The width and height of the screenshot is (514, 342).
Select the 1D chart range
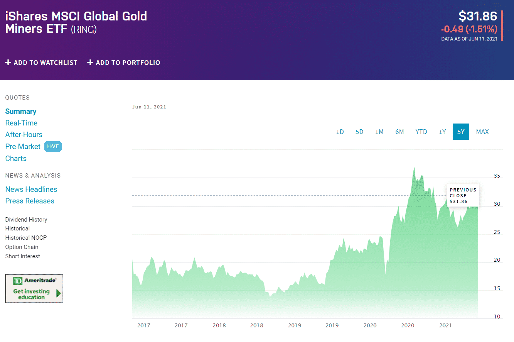pos(340,132)
